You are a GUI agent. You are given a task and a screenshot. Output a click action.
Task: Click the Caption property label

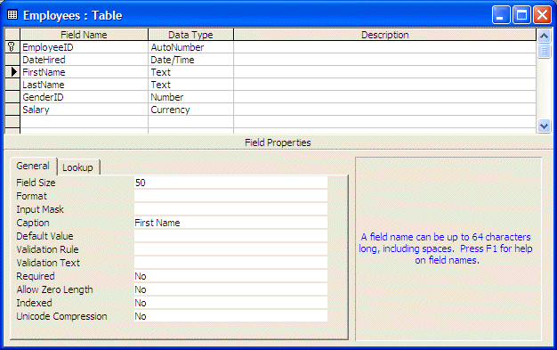tap(33, 223)
